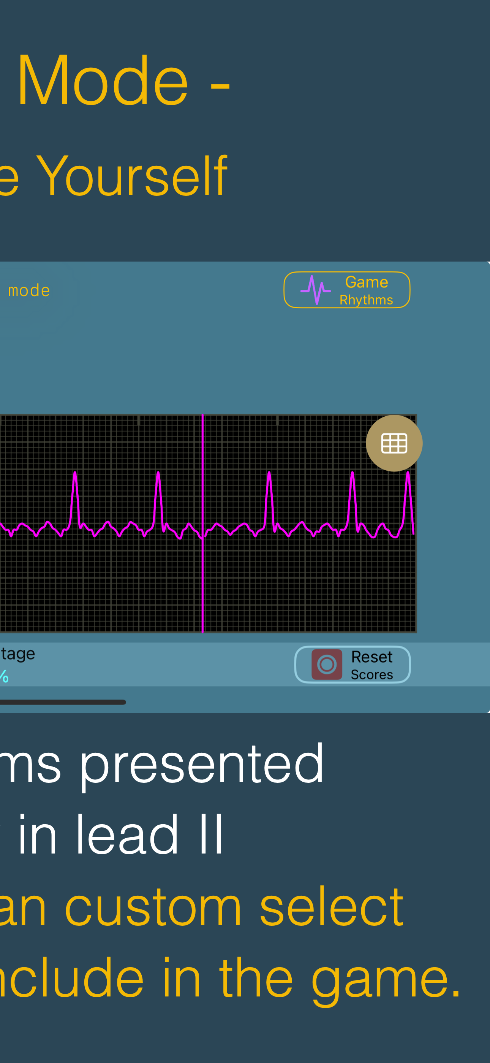Click the red record-style reset icon
Screen dimensions: 490x1063
[x=327, y=665]
